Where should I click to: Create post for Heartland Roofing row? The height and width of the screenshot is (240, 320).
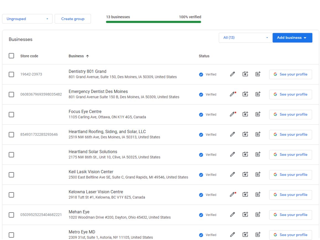click(x=258, y=134)
